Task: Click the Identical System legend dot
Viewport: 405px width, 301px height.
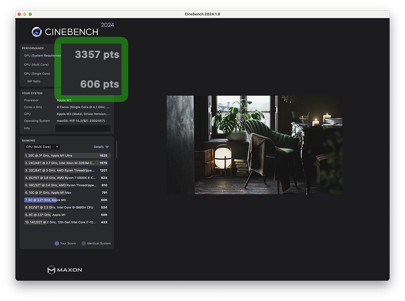Action: click(84, 243)
